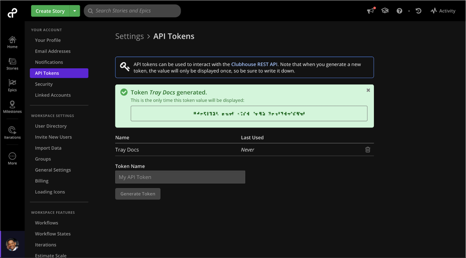Delete the Tray Docs token
This screenshot has width=466, height=258.
[x=368, y=150]
